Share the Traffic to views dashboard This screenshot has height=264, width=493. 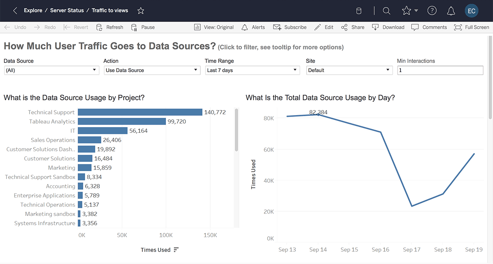coord(352,27)
